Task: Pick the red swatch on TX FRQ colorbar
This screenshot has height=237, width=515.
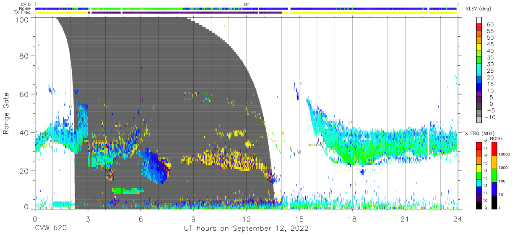Action: (x=479, y=145)
